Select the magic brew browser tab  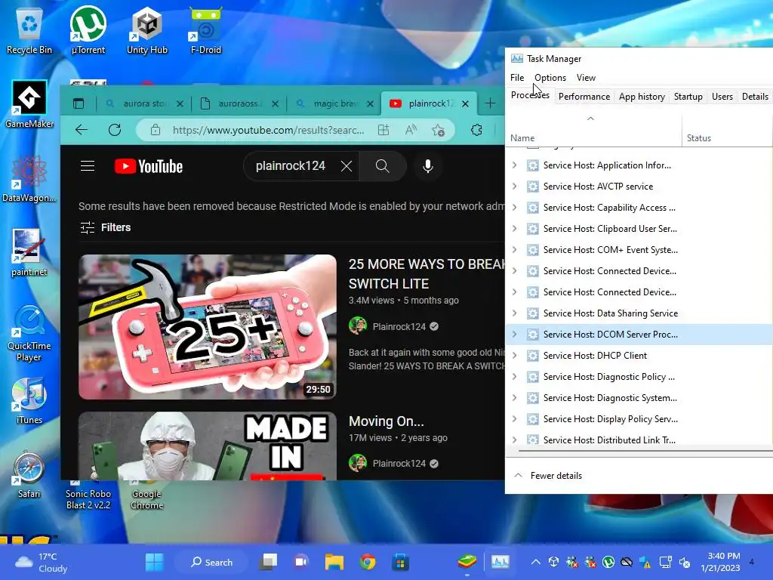[x=335, y=103]
